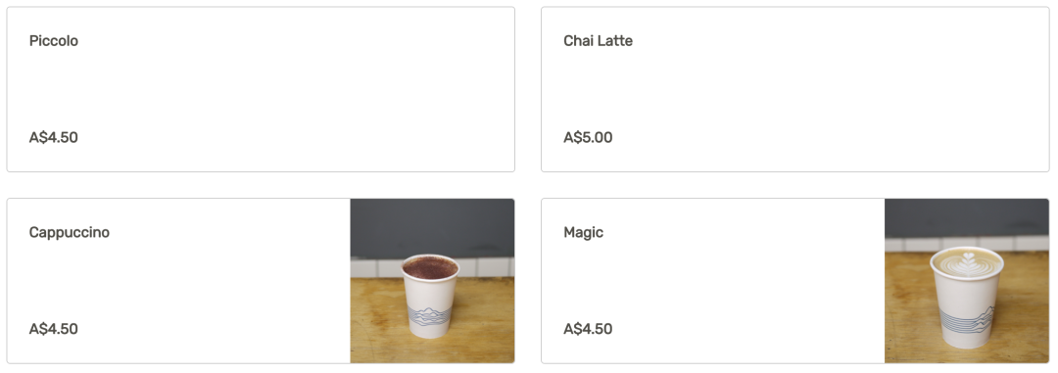Click the wave logo on Cappuccino cup

428,316
